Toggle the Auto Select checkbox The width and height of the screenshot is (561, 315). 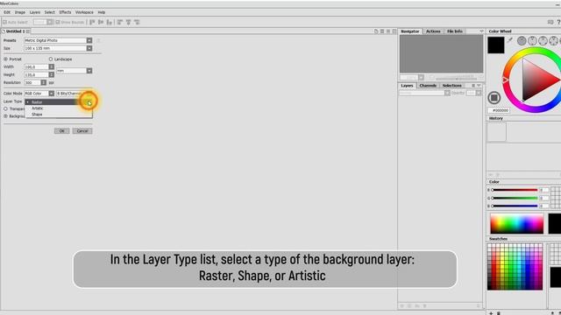click(x=5, y=22)
